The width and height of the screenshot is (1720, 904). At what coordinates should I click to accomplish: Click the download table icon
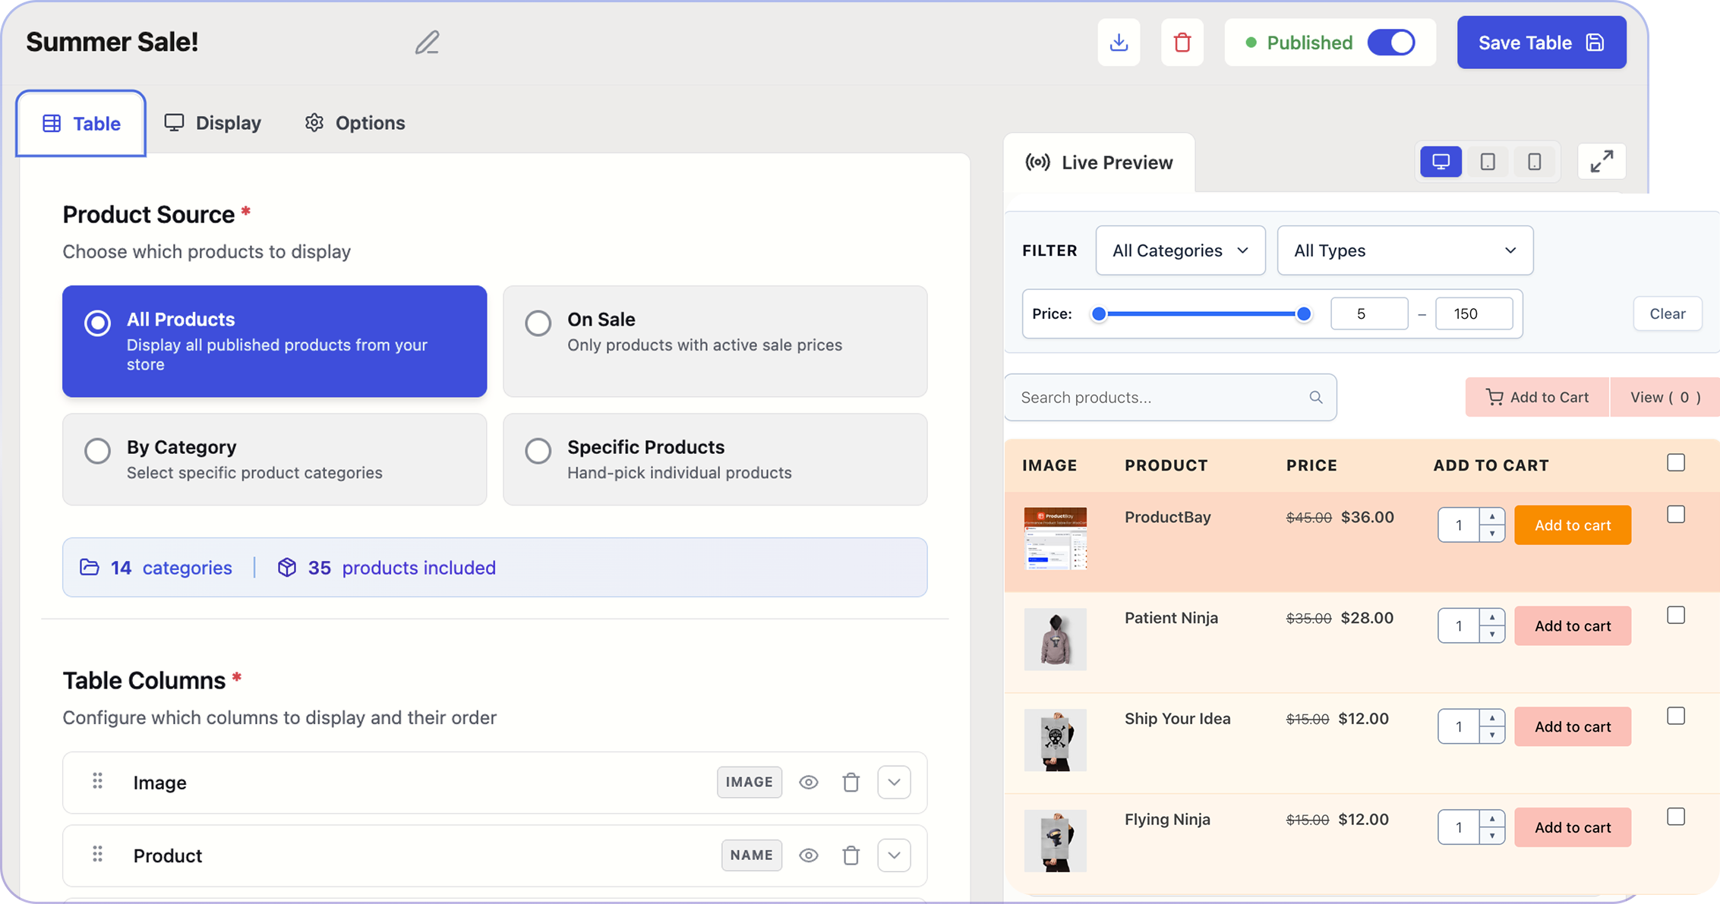(1118, 43)
